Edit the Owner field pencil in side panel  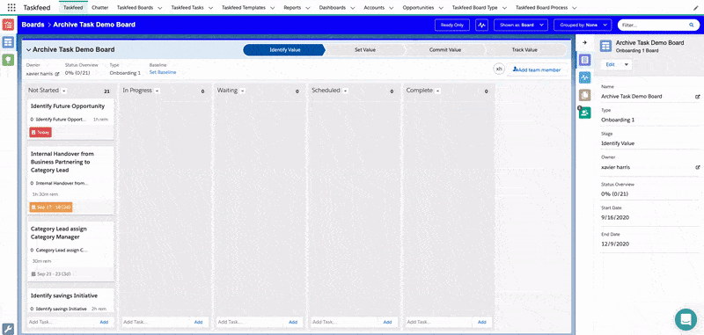pos(697,167)
